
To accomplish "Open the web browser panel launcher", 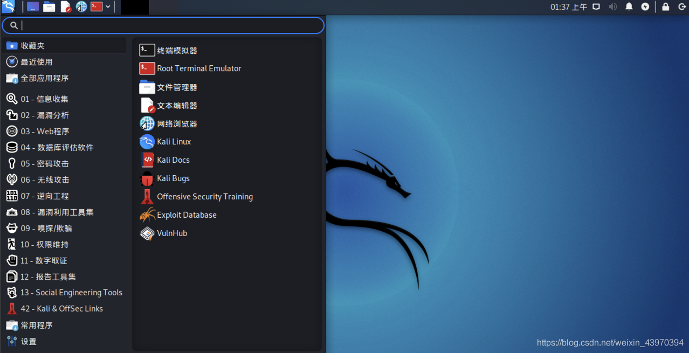I will 81,7.
